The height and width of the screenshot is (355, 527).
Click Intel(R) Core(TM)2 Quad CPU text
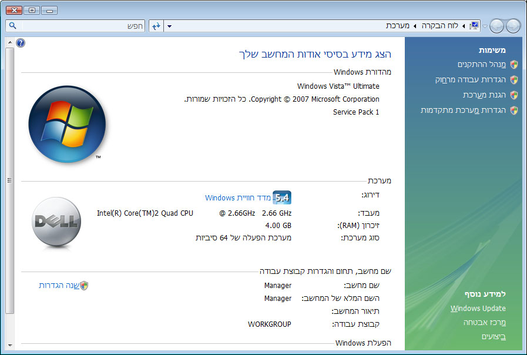[145, 213]
